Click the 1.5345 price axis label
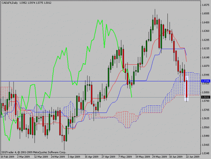 pyautogui.click(x=206, y=154)
